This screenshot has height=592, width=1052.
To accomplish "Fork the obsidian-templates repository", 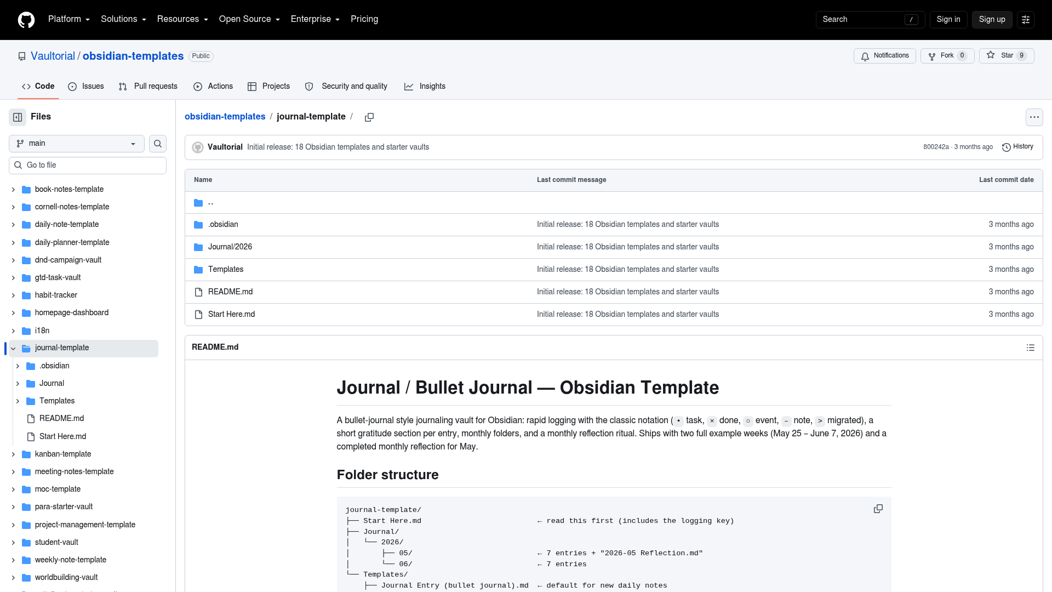I will [947, 56].
